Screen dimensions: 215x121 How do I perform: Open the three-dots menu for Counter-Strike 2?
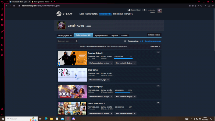pyautogui.click(x=158, y=52)
